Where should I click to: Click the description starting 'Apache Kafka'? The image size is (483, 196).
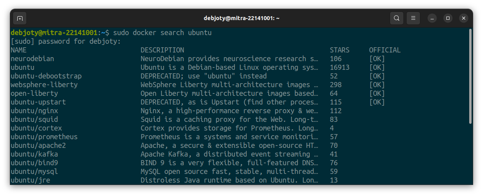point(229,154)
